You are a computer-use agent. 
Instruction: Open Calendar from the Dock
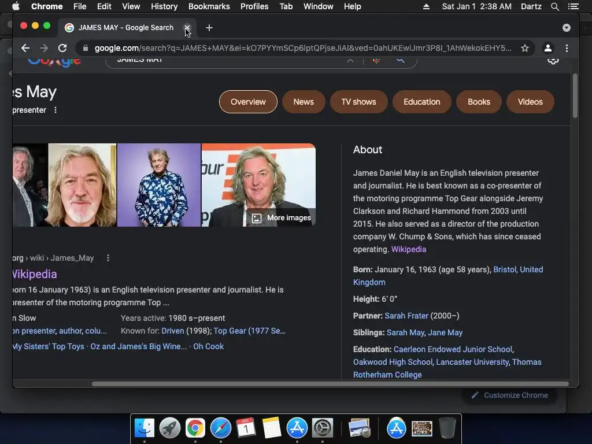coord(246,428)
